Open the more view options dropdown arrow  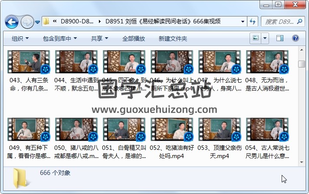(x=265, y=38)
